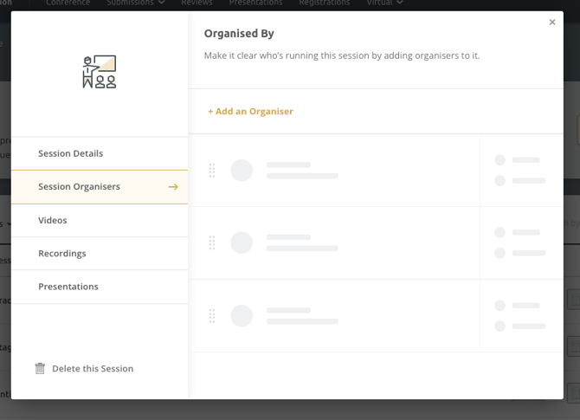Open the Presentations section in the sidebar
The width and height of the screenshot is (580, 420).
click(x=68, y=286)
